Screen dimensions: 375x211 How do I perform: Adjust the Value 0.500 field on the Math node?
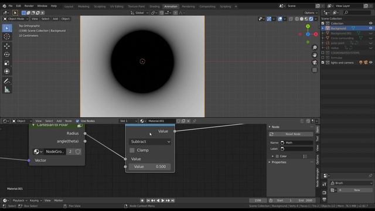150,166
